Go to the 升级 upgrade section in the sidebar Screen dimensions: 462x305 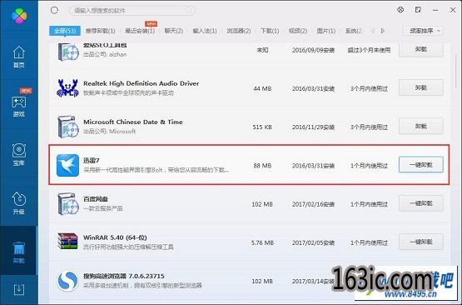coord(19,203)
